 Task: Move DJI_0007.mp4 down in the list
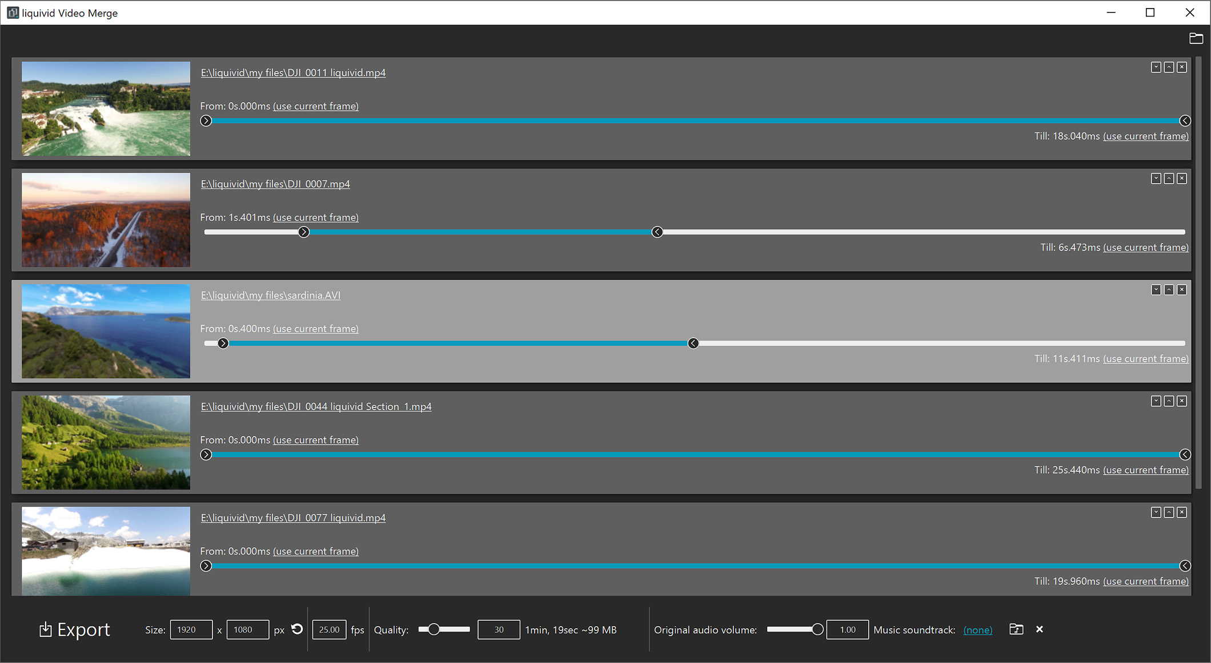tap(1156, 179)
